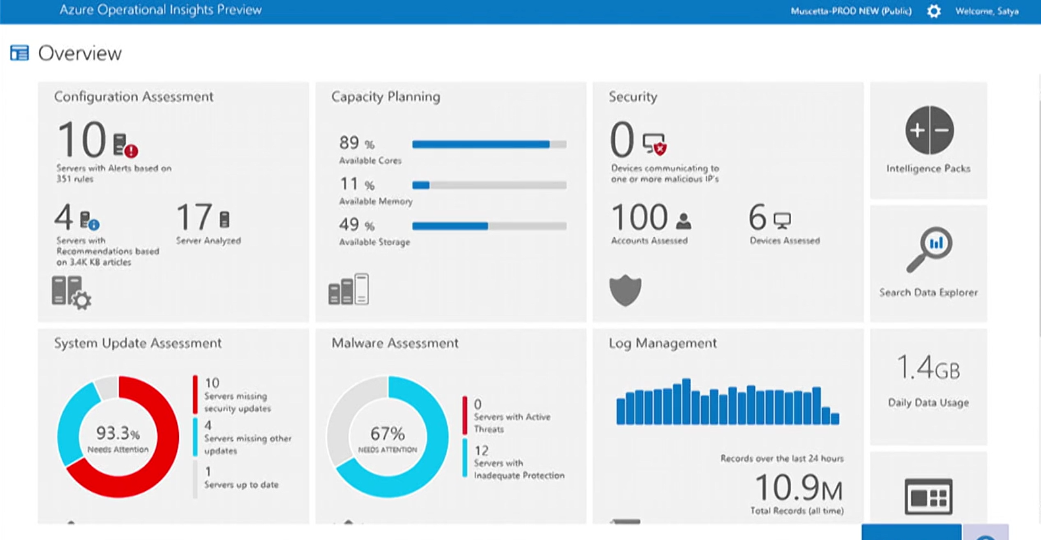Click the malicious device icon next to 0
This screenshot has width=1041, height=540.
coord(655,145)
